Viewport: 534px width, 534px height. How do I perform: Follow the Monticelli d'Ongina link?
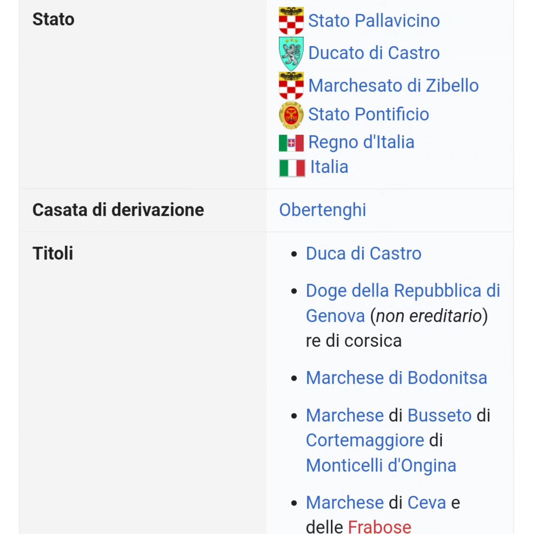(381, 465)
